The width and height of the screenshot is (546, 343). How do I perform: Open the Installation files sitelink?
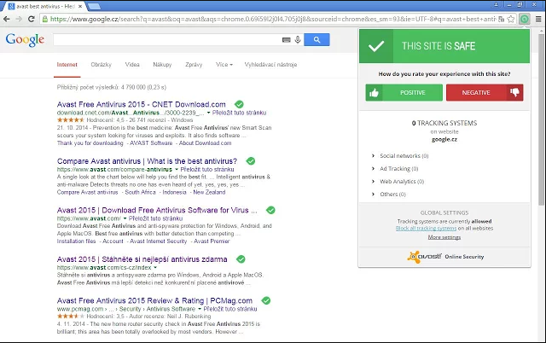tap(76, 241)
